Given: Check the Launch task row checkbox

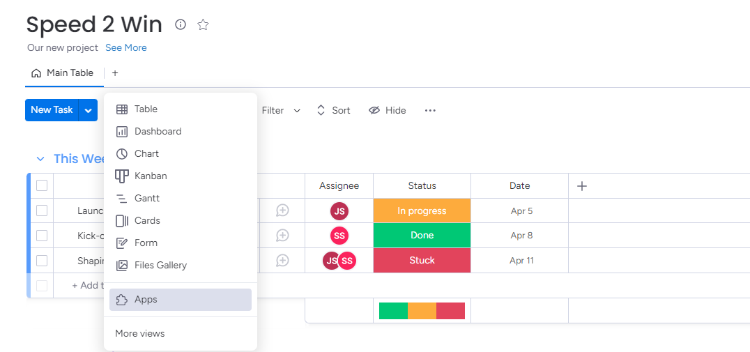Looking at the screenshot, I should [x=42, y=211].
